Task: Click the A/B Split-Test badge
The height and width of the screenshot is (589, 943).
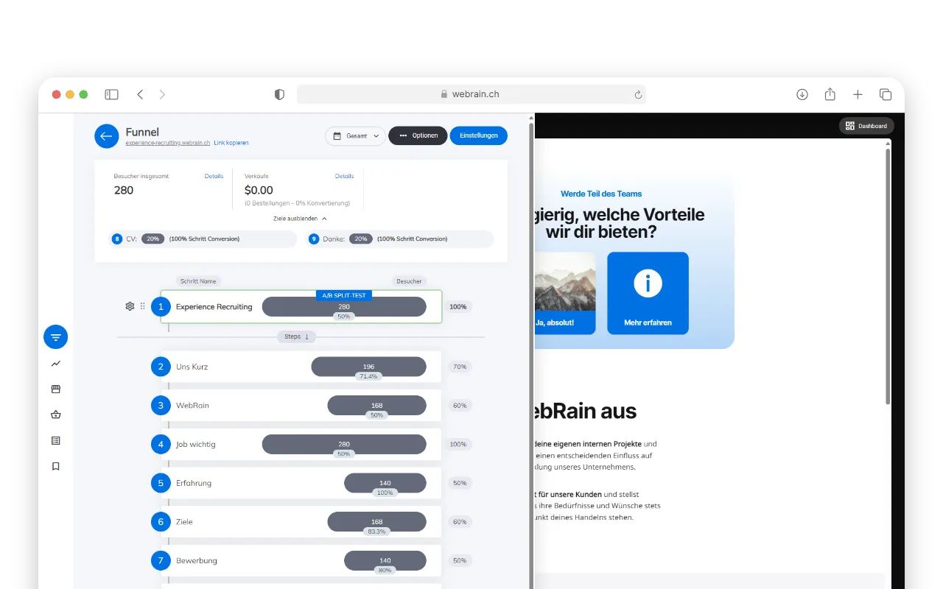Action: (x=343, y=294)
